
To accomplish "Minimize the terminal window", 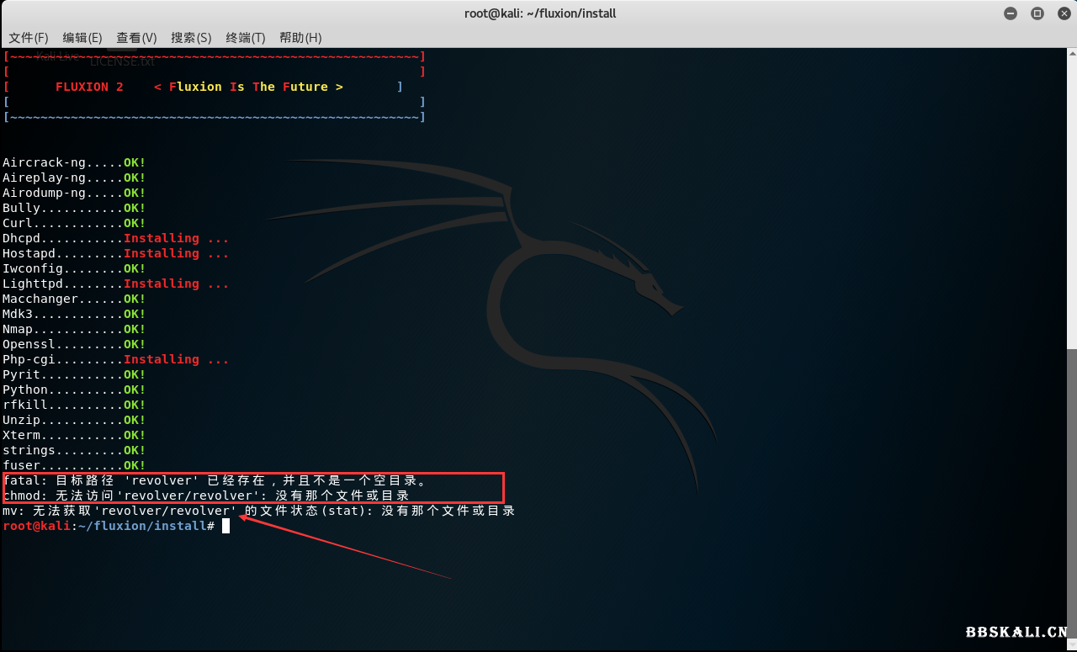I will (x=1011, y=13).
